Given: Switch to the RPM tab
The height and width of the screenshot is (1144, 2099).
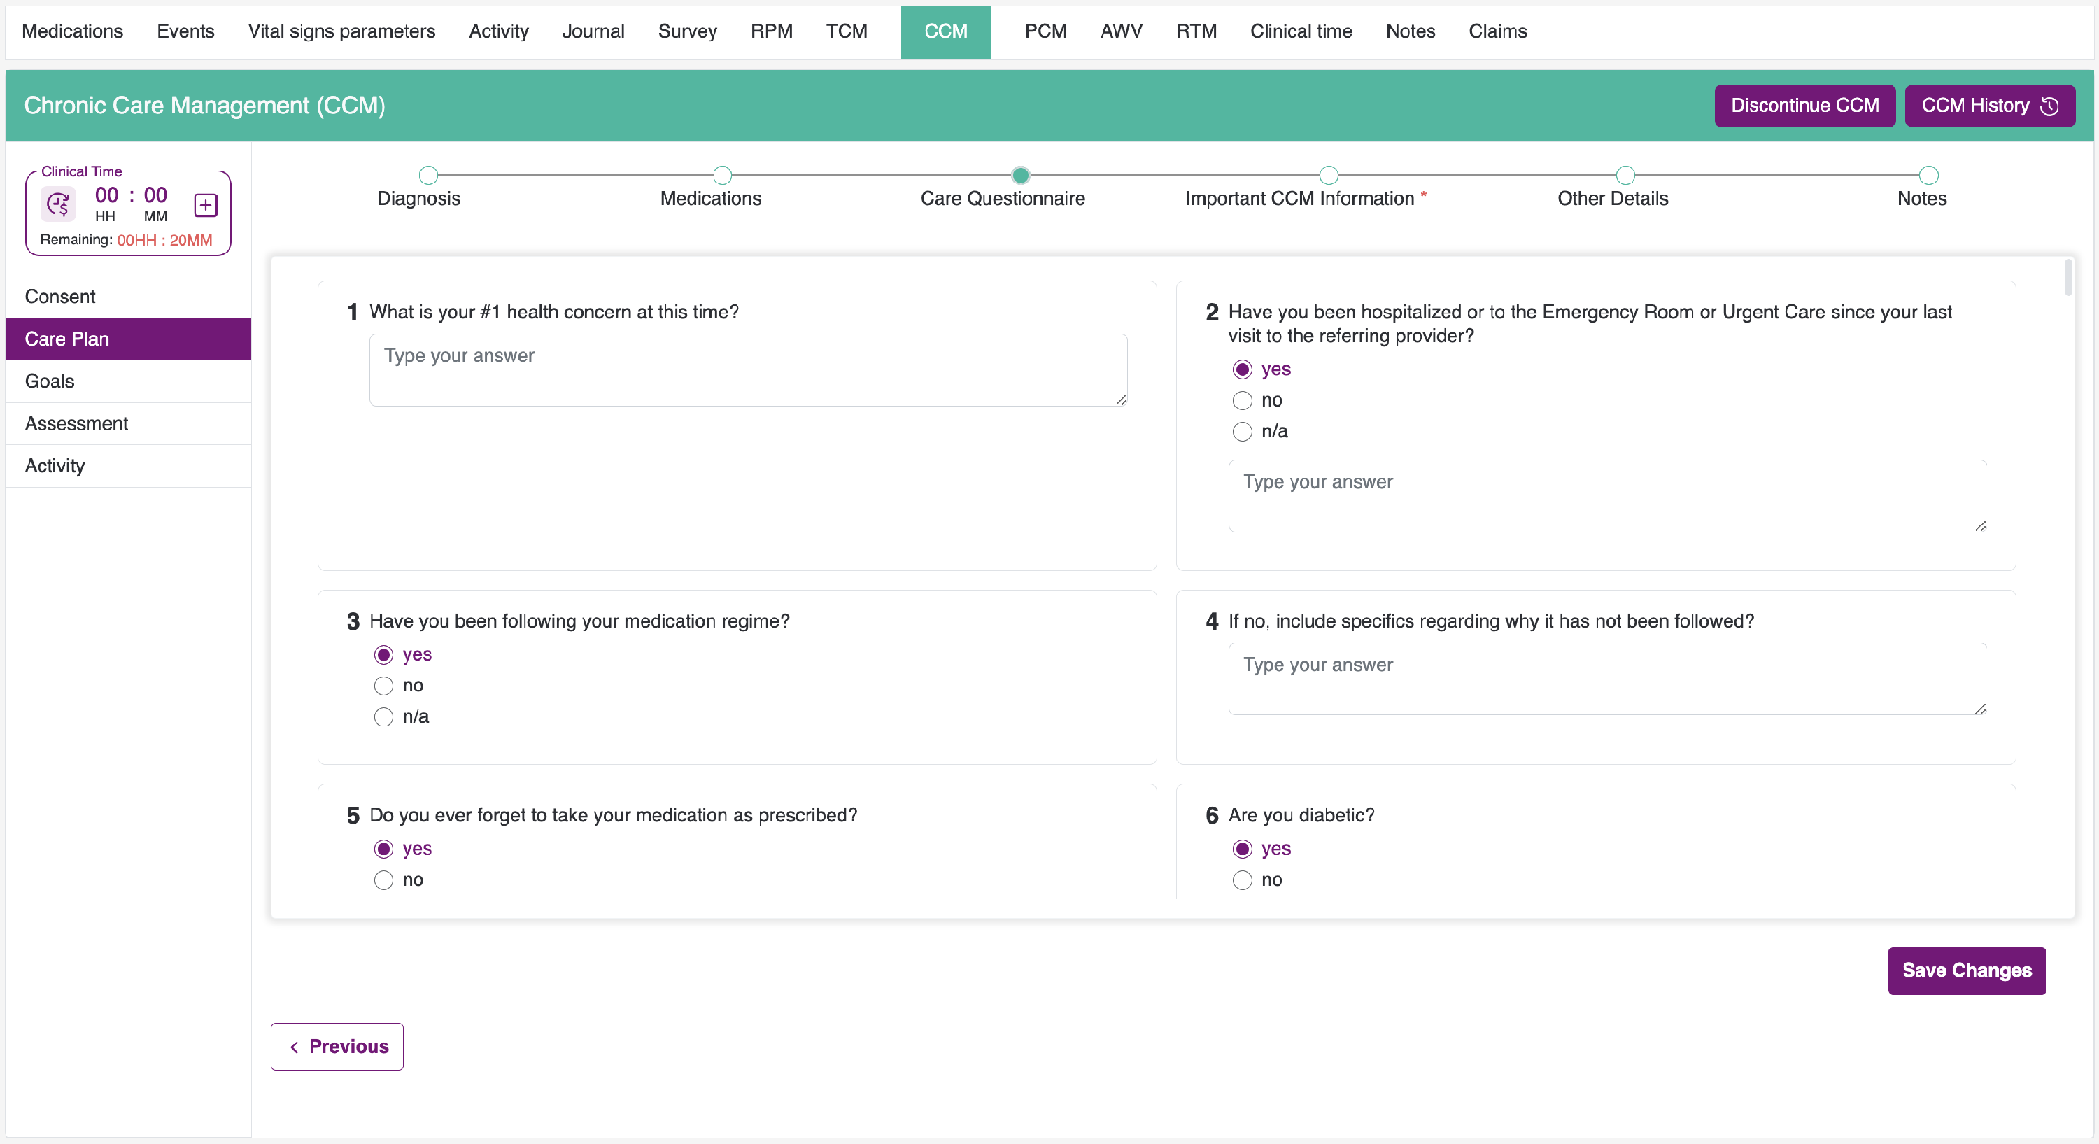Looking at the screenshot, I should [x=771, y=31].
